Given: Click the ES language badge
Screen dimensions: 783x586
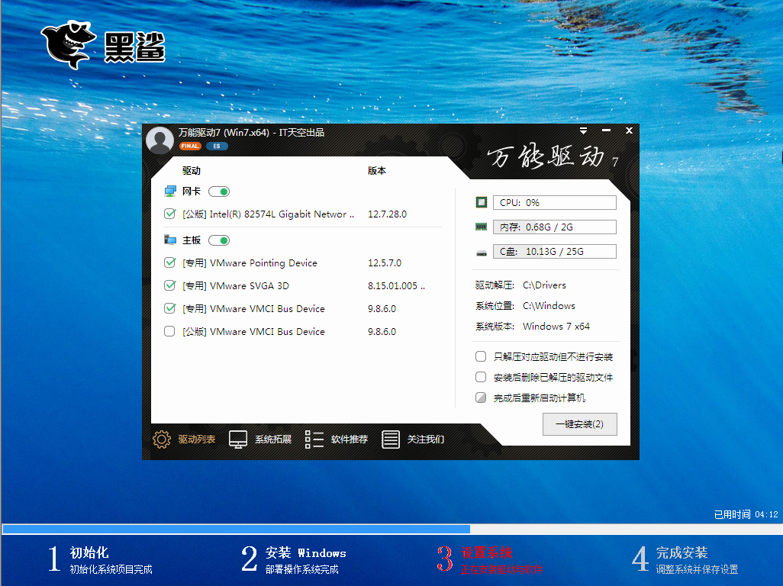Looking at the screenshot, I should [x=217, y=146].
